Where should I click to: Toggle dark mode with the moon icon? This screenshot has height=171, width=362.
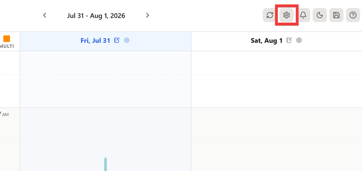click(x=320, y=15)
